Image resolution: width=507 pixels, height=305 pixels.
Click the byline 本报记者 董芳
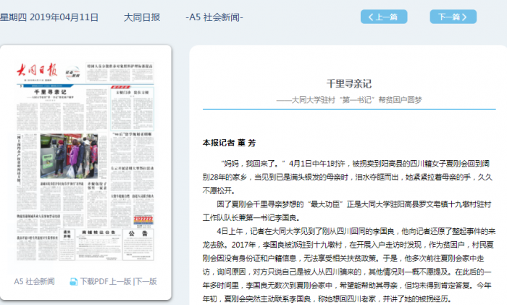point(229,143)
